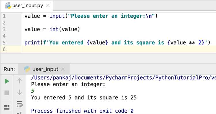Click the green Run (rerun) play icon

7,81
